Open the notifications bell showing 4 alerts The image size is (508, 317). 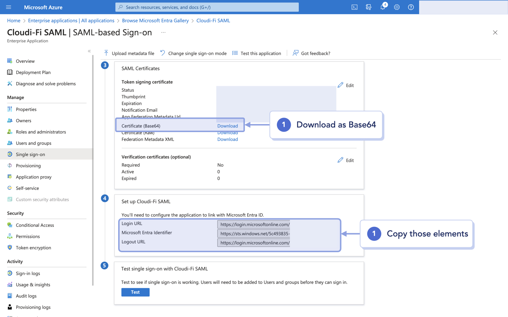coord(382,7)
